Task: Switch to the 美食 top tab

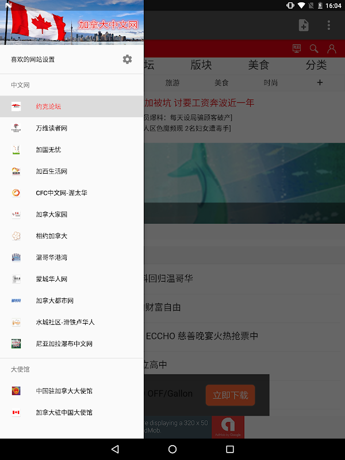Action: pos(258,65)
